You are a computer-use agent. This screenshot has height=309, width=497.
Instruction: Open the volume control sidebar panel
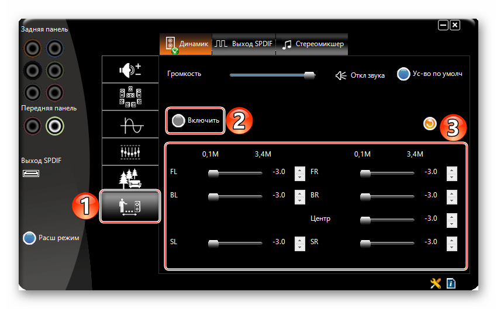130,70
